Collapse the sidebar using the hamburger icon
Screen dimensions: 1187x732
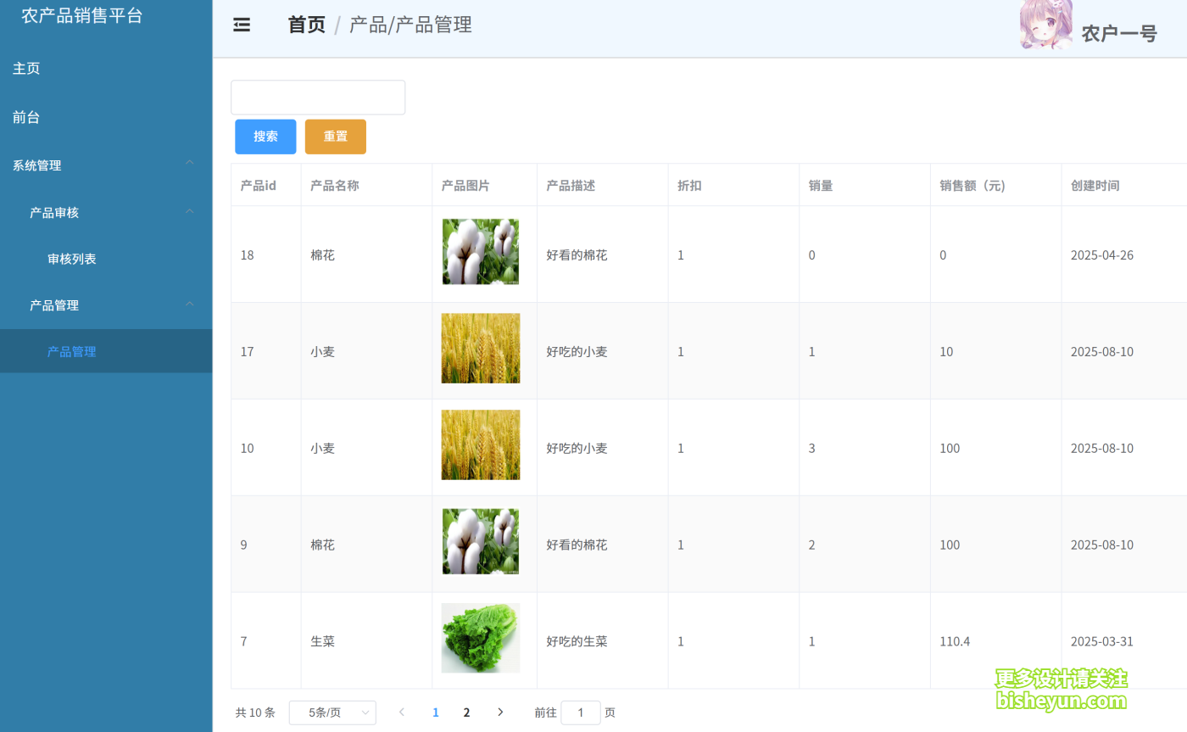(x=241, y=25)
